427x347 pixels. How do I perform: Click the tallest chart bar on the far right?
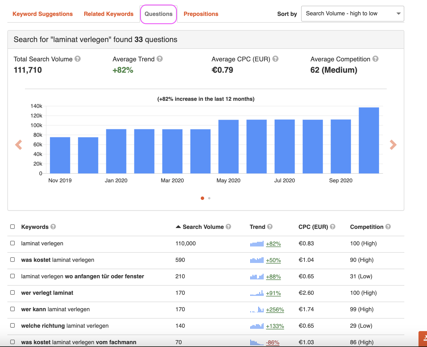pyautogui.click(x=369, y=140)
